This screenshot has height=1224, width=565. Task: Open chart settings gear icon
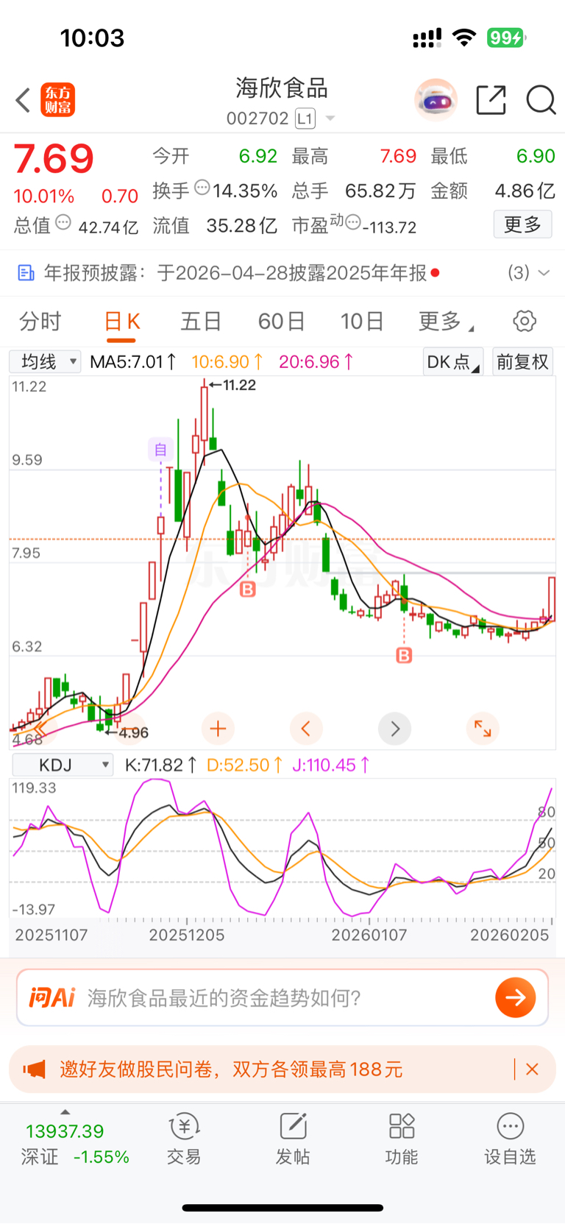point(525,321)
